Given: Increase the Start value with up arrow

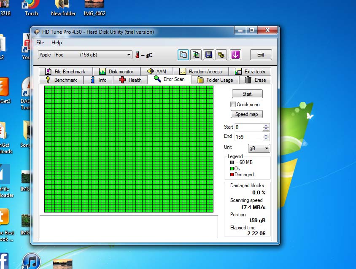Looking at the screenshot, I should click(x=266, y=125).
